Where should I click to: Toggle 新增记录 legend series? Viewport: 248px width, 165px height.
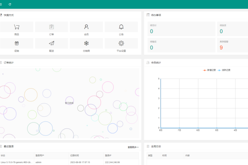(209, 70)
